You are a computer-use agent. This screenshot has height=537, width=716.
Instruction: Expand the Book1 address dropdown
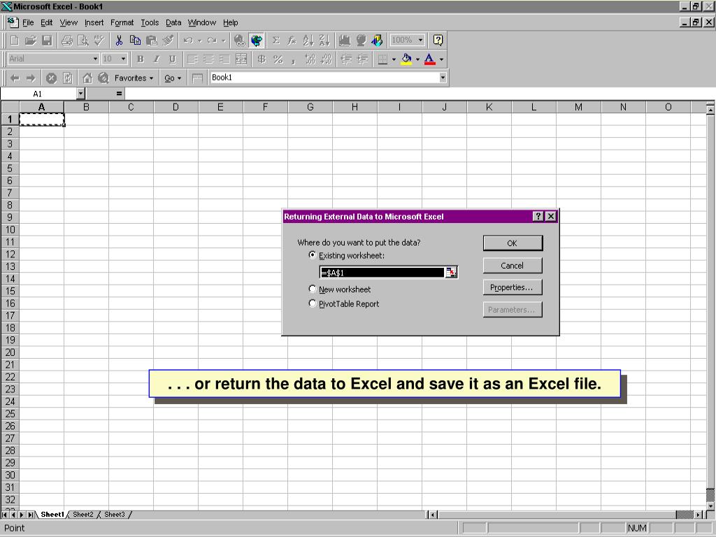click(443, 78)
